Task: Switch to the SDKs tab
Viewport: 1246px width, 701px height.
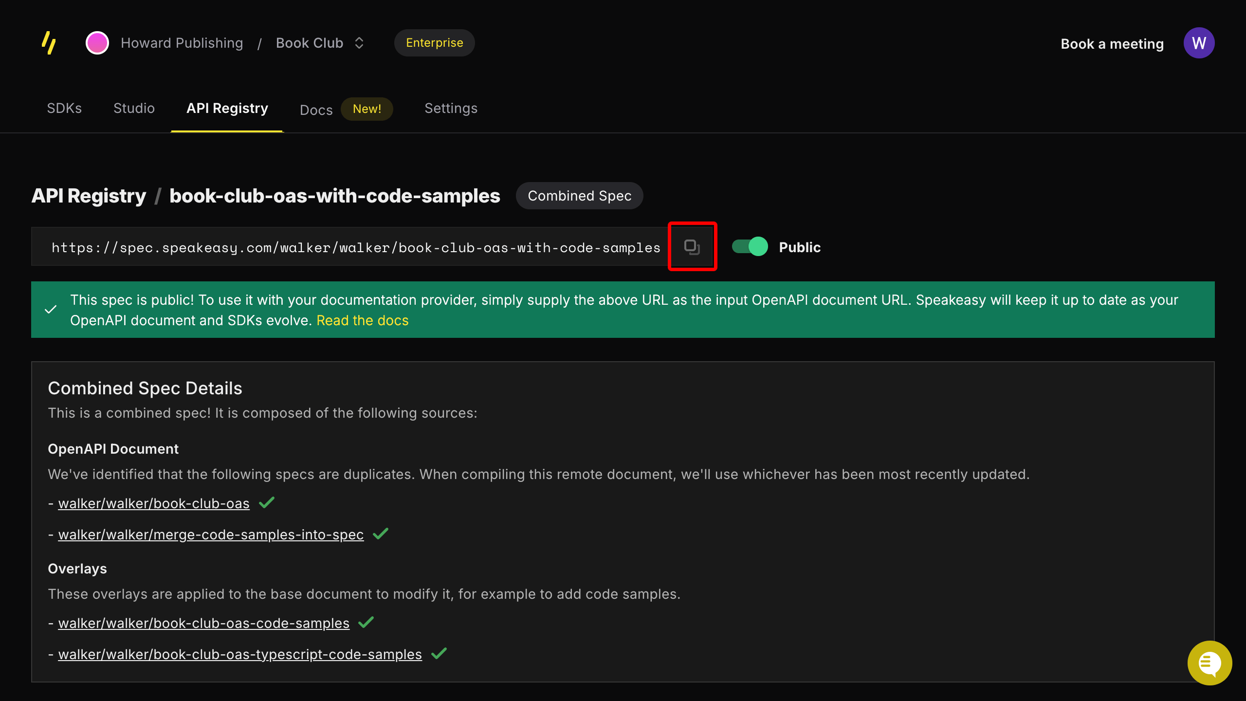Action: [x=64, y=108]
